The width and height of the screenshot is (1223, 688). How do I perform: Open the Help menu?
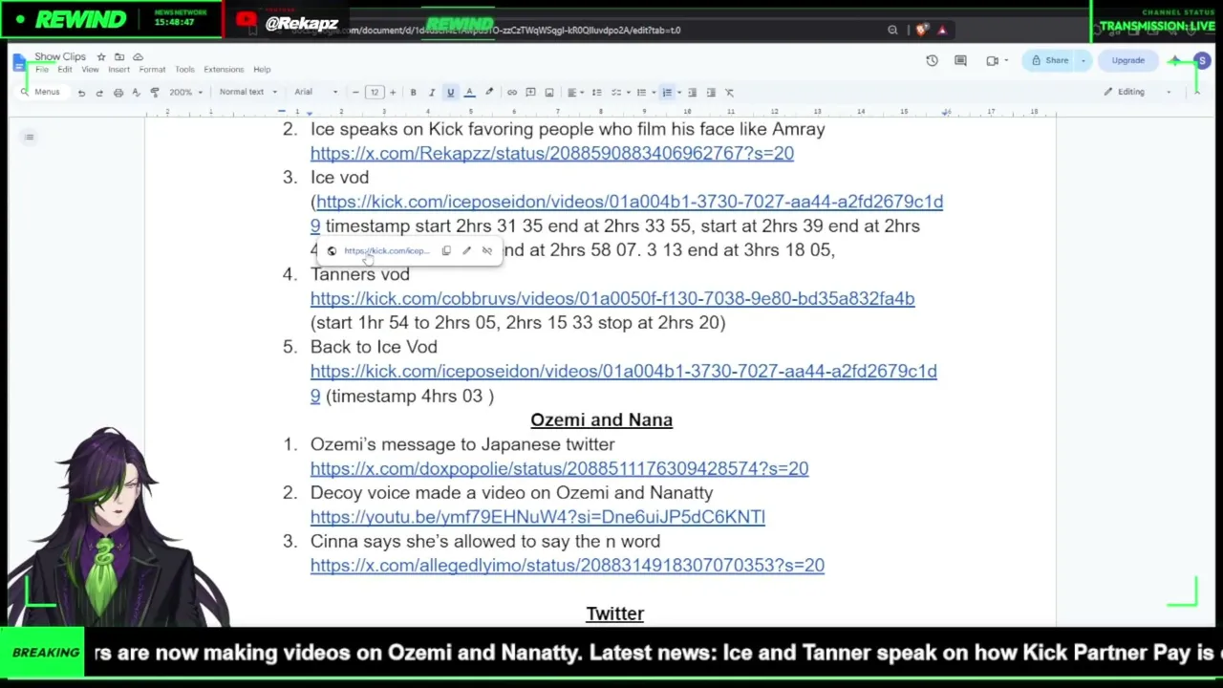(262, 70)
